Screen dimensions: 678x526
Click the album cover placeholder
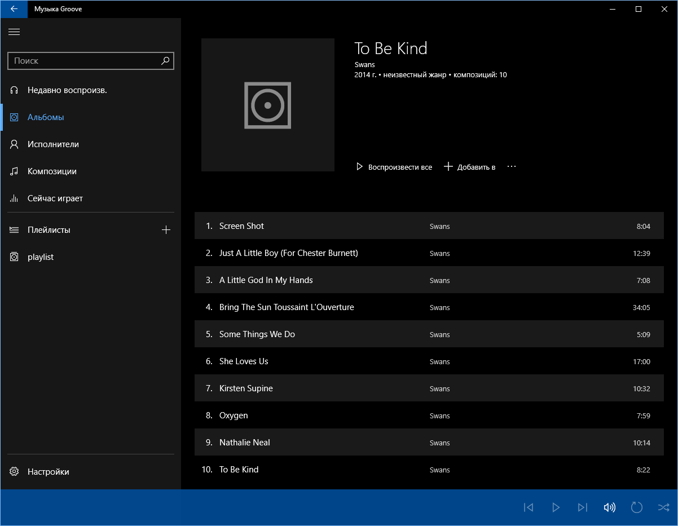click(x=268, y=105)
